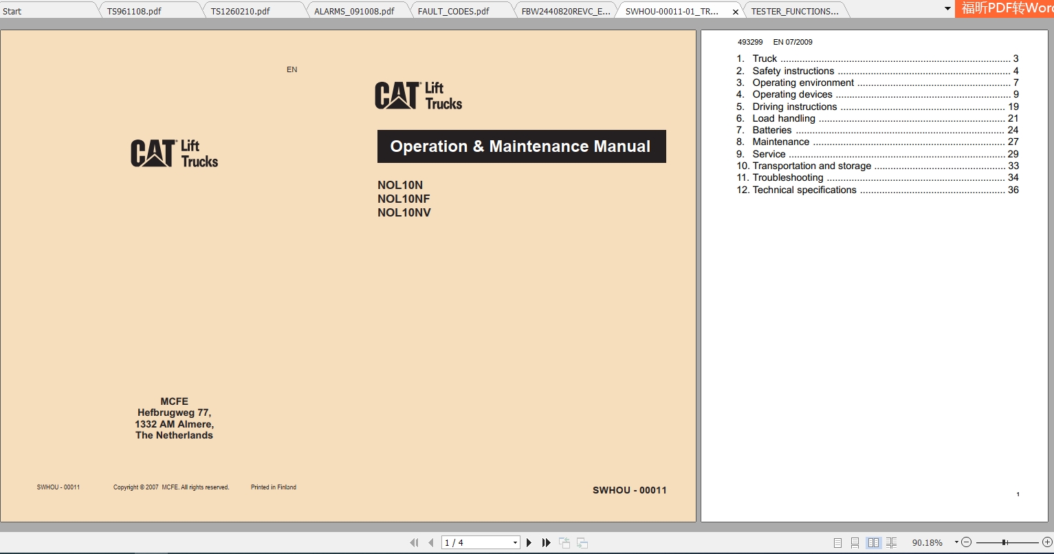Open the page number dropdown
The image size is (1054, 554).
(515, 542)
